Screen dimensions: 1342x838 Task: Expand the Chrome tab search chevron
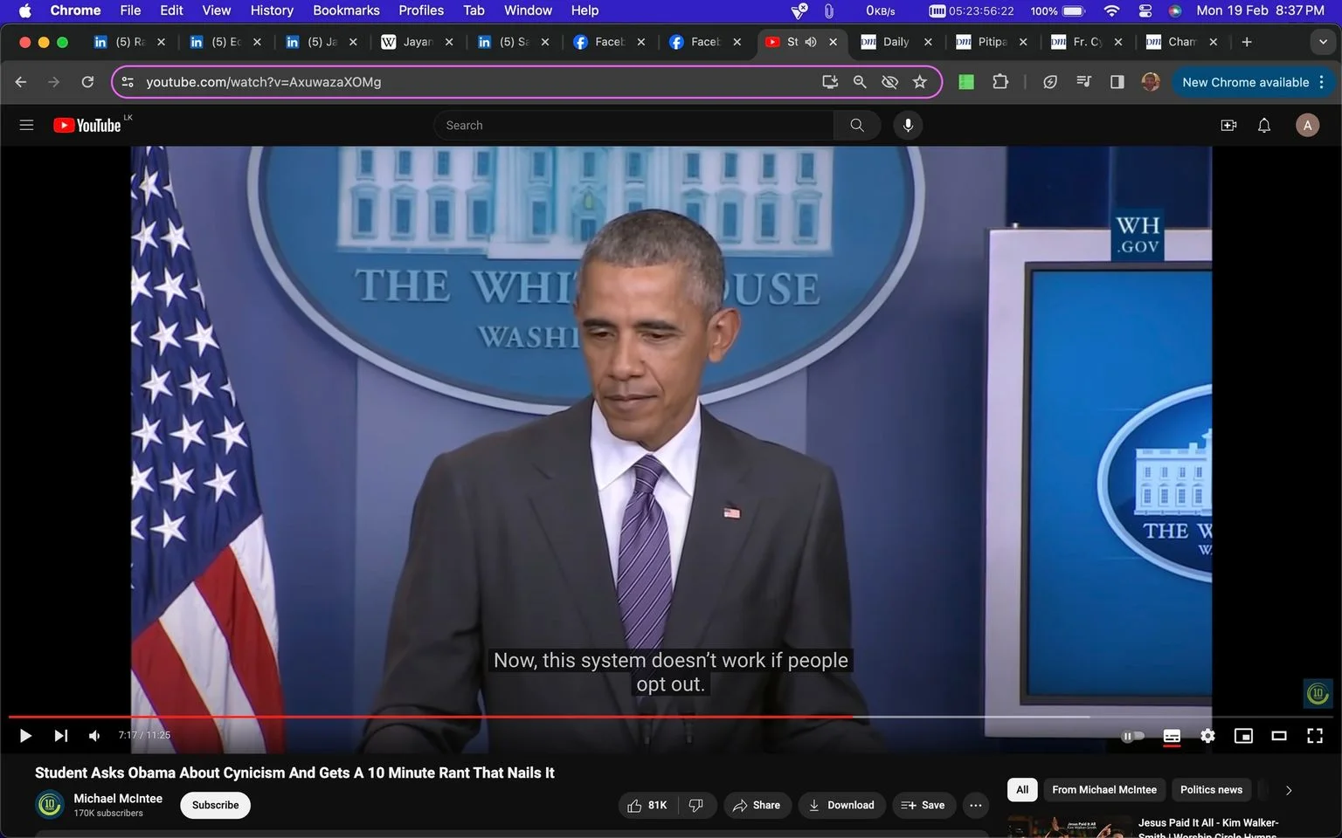[1323, 42]
